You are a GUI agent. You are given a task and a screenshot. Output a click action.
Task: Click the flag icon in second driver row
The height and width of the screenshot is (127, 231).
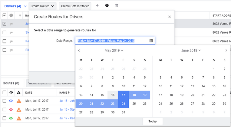[11, 33]
